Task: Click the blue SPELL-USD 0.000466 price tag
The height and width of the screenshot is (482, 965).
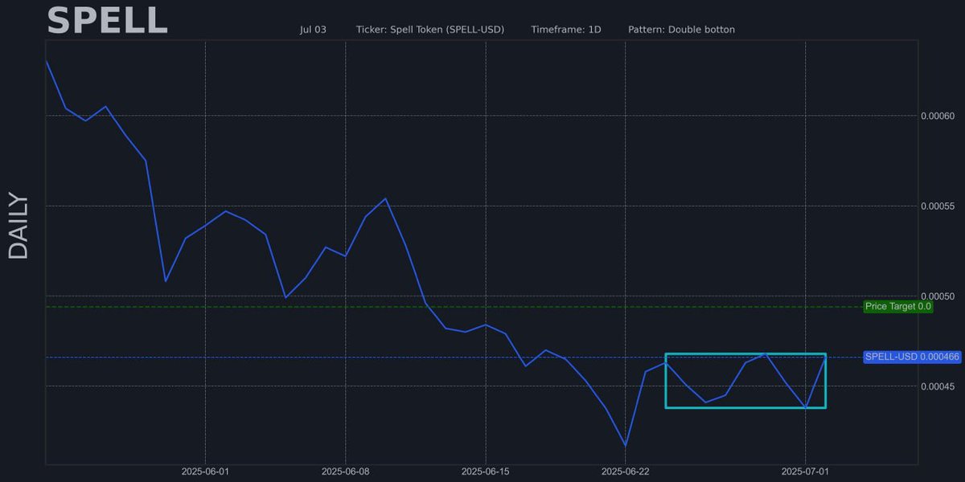Action: pos(912,357)
